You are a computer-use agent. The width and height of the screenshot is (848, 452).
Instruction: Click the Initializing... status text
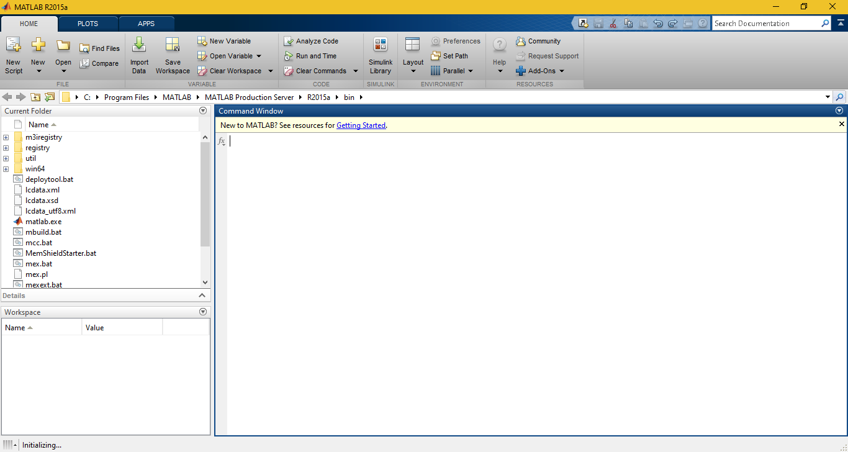click(42, 445)
